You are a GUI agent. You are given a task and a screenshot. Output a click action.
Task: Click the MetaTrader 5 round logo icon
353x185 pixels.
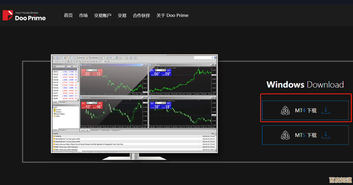[285, 135]
